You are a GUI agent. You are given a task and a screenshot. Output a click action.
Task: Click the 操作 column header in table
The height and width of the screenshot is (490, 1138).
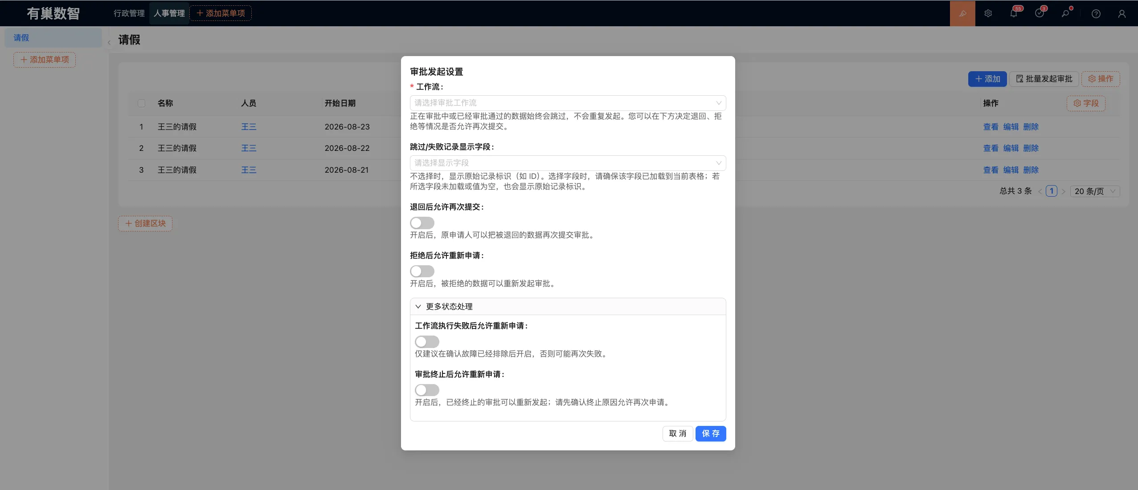click(991, 103)
